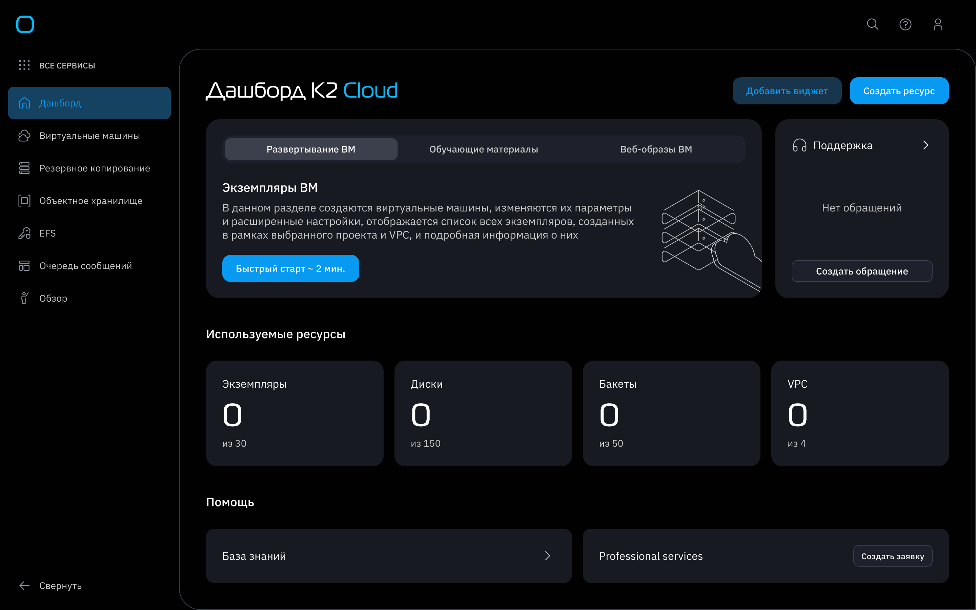Expand the Поддержка widget chevron
The height and width of the screenshot is (610, 976).
click(x=926, y=145)
